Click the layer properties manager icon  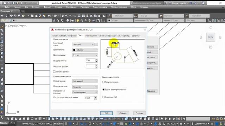(54, 21)
